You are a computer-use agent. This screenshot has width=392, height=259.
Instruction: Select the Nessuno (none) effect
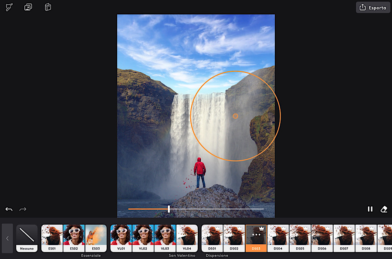[x=27, y=238]
